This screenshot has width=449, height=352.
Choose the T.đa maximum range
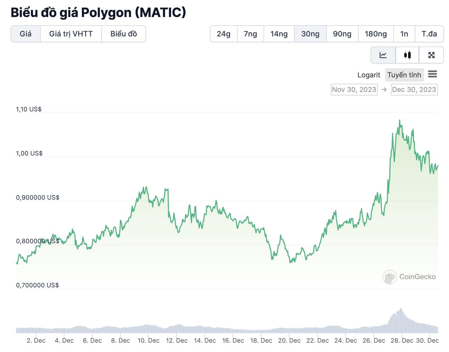click(429, 34)
